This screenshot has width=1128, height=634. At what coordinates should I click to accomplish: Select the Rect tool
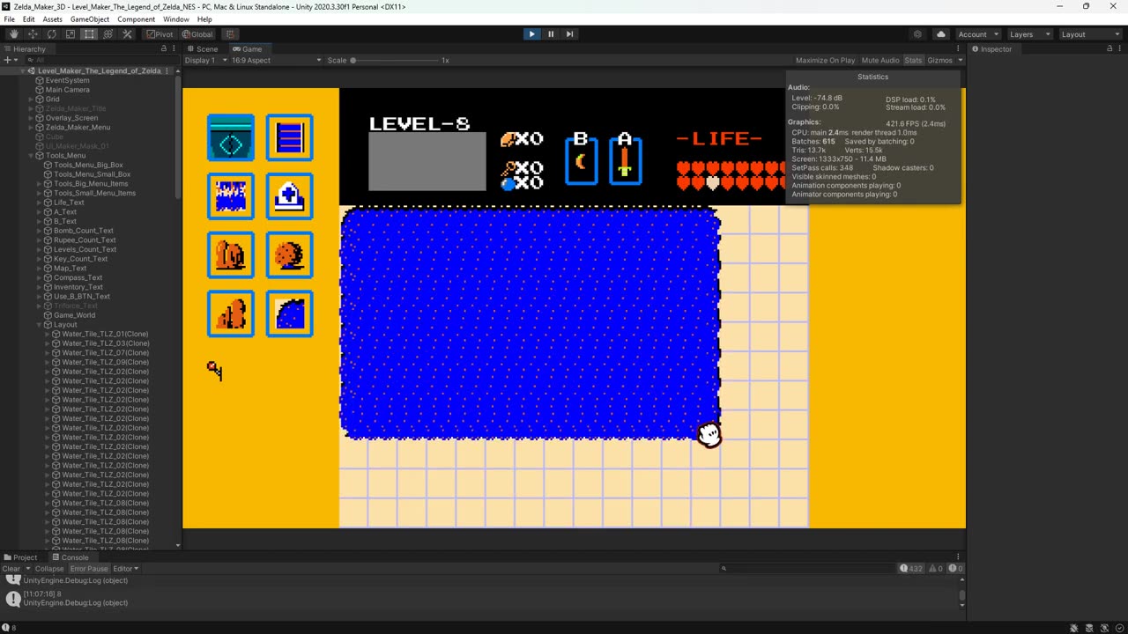tap(89, 34)
